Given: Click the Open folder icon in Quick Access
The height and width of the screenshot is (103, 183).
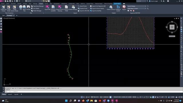Looking at the screenshot, I should click(x=8, y=1).
